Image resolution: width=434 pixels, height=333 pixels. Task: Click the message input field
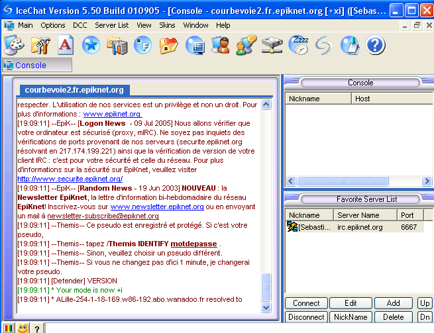pos(239,328)
